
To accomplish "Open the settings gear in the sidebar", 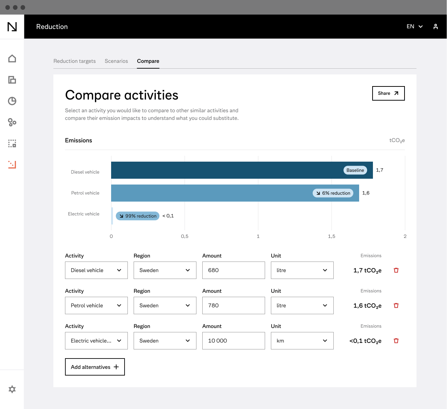I will tap(12, 389).
